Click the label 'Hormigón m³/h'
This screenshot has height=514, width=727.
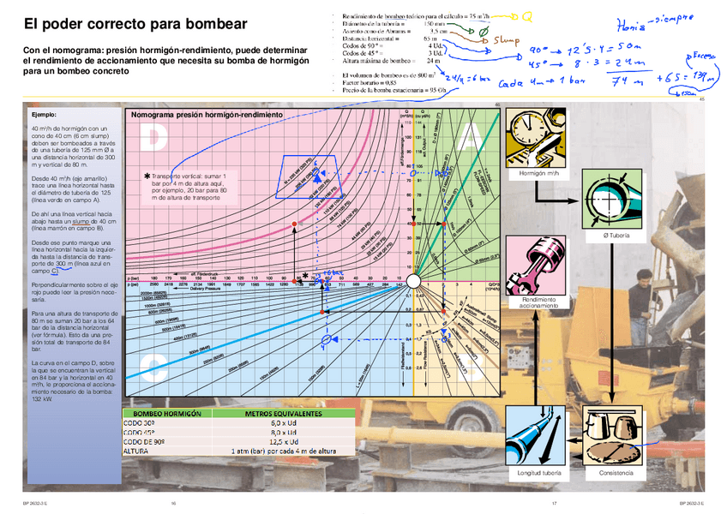(538, 173)
